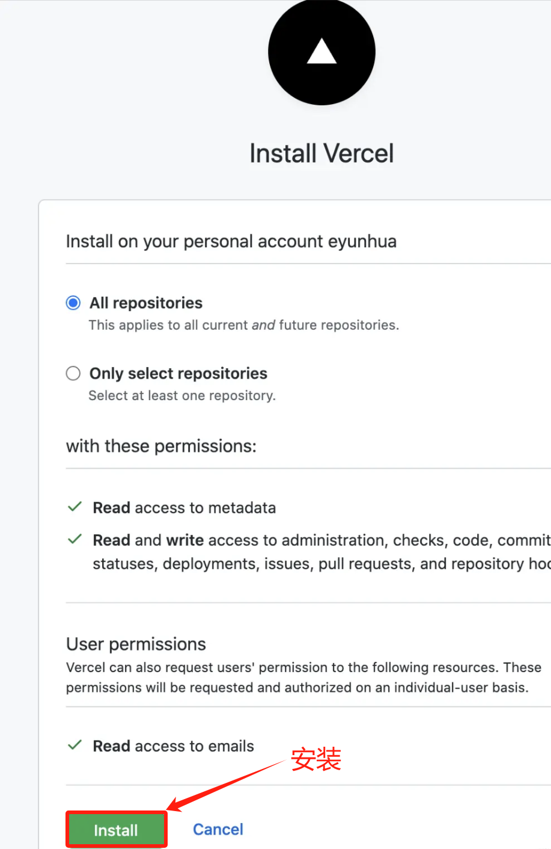Click the checkmark beside read and write access
The image size is (551, 849).
(x=75, y=540)
